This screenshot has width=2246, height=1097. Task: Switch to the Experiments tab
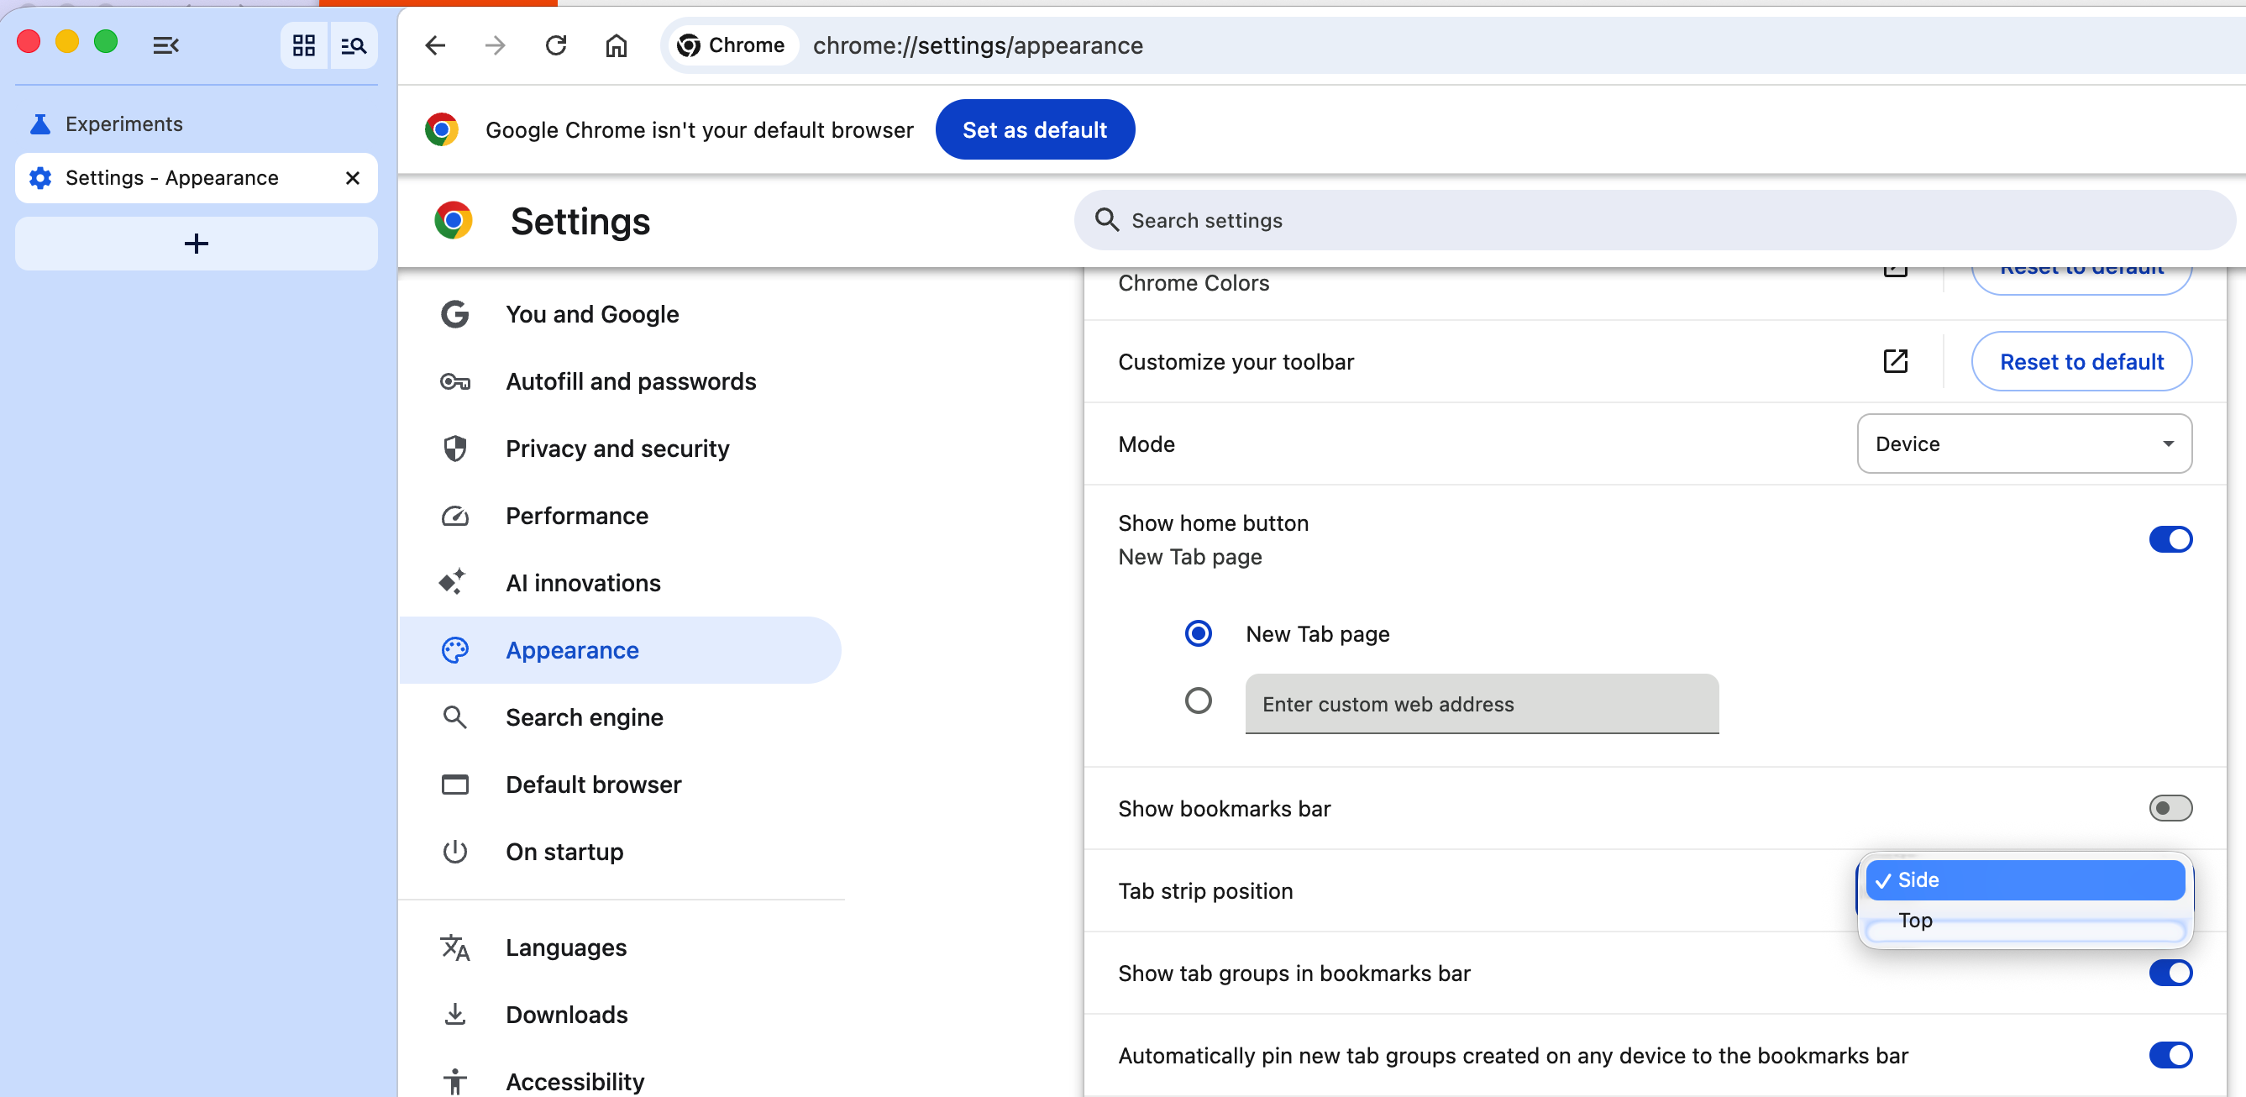point(123,123)
